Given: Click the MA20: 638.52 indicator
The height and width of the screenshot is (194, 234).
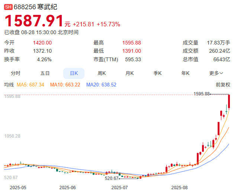Looking at the screenshot, I should [x=101, y=85].
